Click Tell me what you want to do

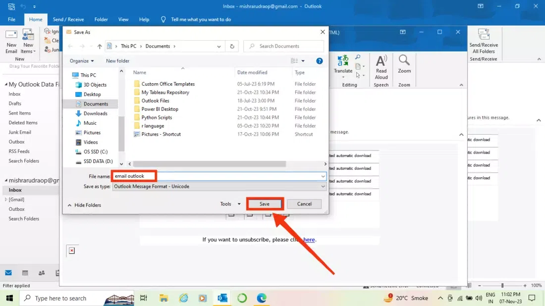pyautogui.click(x=201, y=19)
